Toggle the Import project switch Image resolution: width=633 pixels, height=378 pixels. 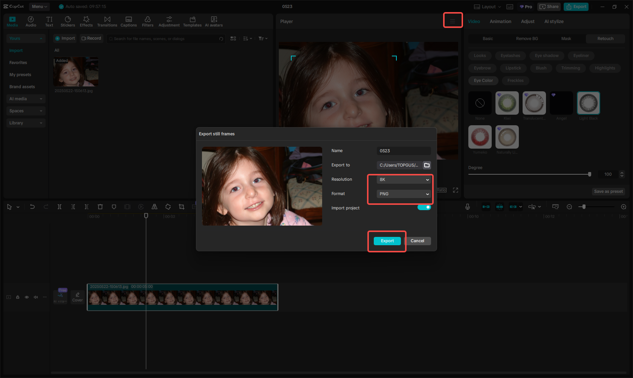[x=424, y=207]
